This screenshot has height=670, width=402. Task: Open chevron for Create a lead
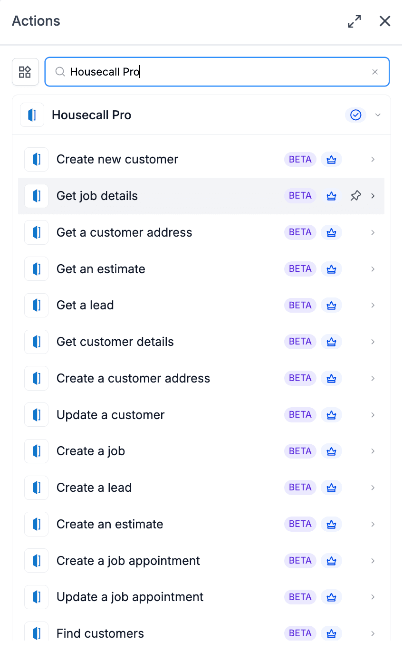point(373,488)
